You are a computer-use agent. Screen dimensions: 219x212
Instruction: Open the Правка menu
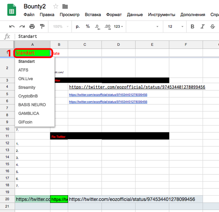[47, 14]
